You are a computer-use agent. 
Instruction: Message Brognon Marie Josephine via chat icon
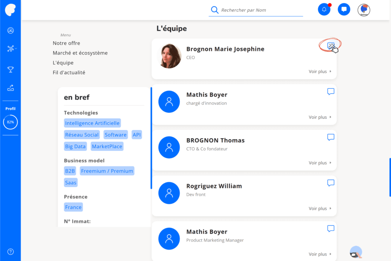331,46
